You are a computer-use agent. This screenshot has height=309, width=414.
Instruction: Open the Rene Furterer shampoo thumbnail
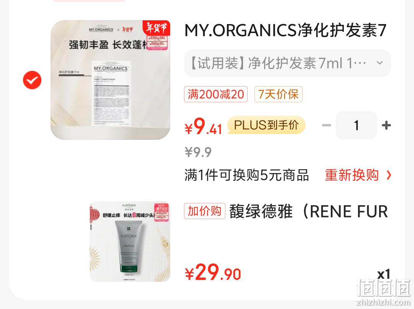130,242
